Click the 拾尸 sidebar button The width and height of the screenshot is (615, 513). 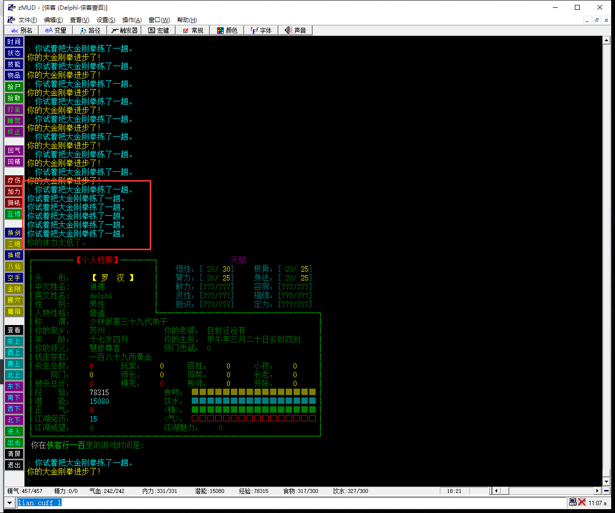point(14,87)
